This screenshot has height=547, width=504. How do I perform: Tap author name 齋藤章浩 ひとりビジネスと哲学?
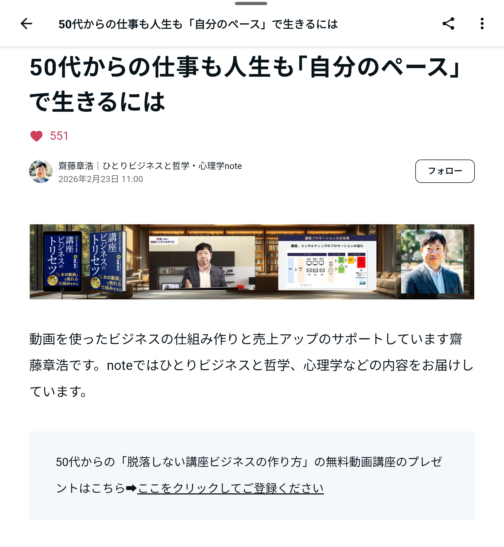pos(150,166)
